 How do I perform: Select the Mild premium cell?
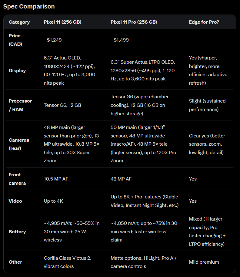[x=204, y=262]
